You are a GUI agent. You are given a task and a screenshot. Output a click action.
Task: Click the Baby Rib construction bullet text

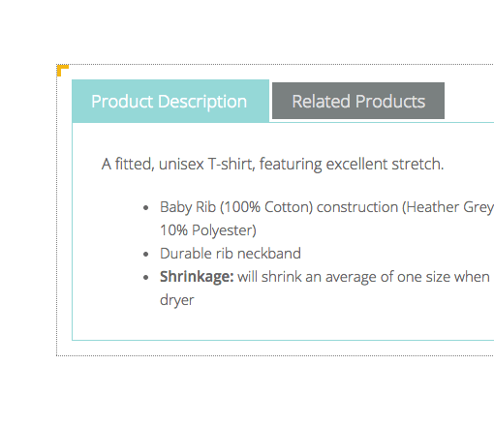click(x=326, y=207)
